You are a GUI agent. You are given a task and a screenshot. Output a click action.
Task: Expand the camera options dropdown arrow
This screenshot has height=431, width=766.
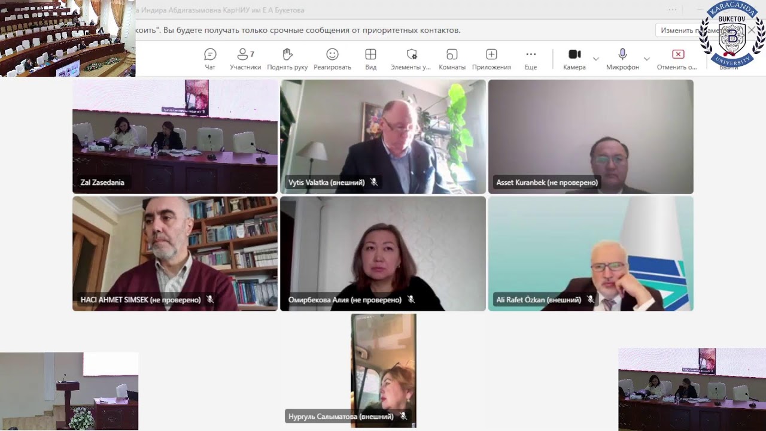(595, 59)
